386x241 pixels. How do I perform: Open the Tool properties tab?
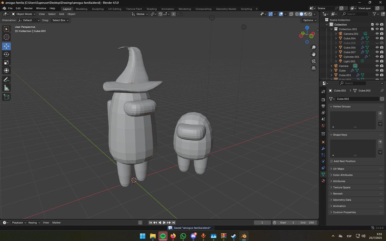pyautogui.click(x=323, y=92)
